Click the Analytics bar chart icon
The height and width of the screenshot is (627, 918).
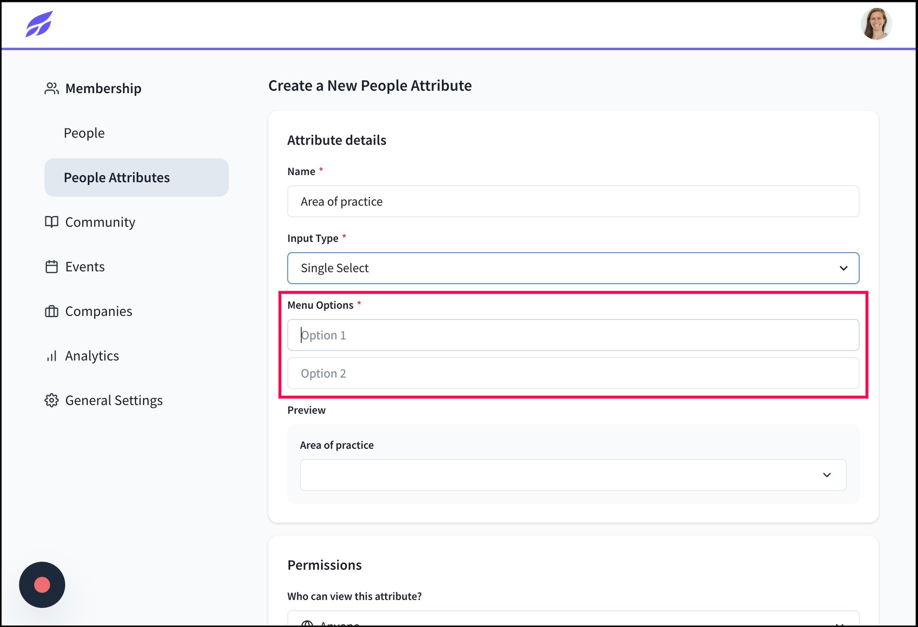coord(52,356)
